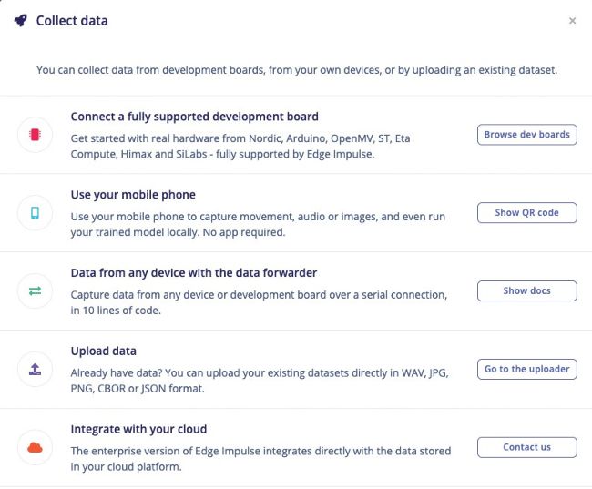Open Browse dev boards
This screenshot has height=489, width=592.
point(527,135)
